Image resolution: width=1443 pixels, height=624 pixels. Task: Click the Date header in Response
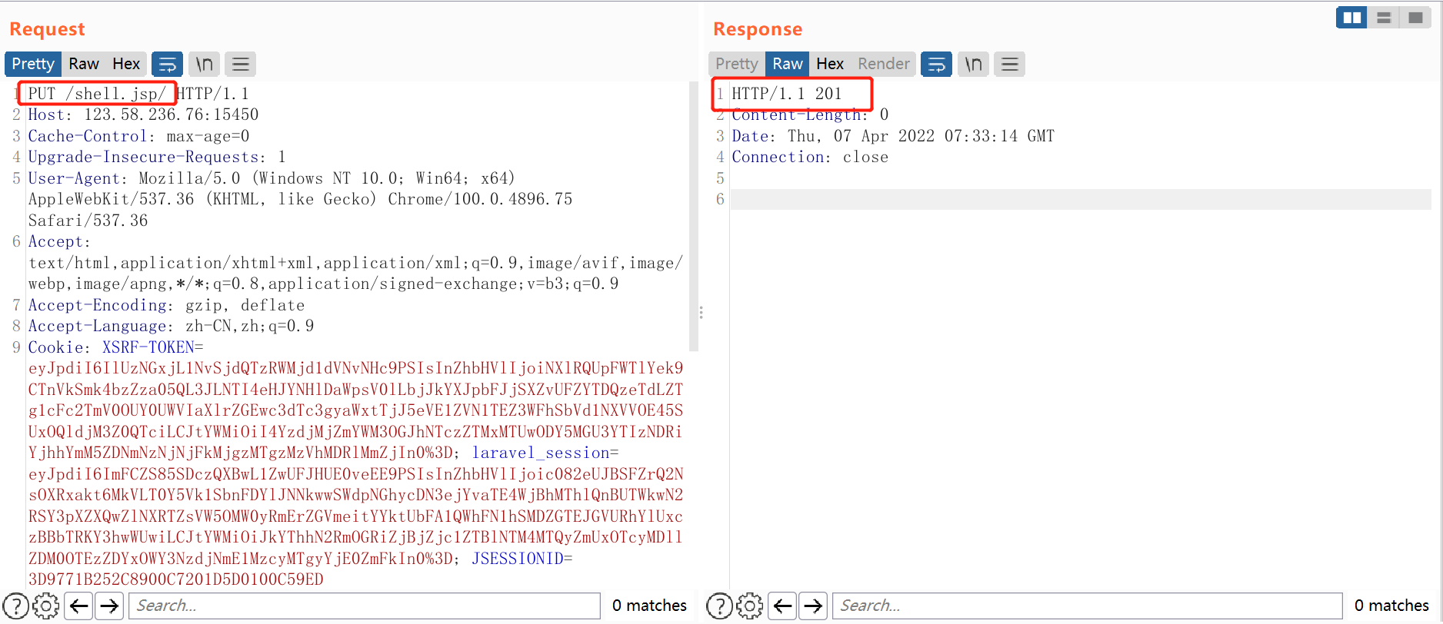tap(893, 136)
